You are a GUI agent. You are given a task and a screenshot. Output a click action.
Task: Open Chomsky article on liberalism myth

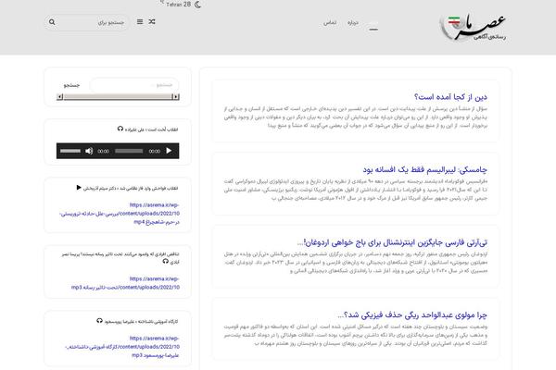click(424, 169)
